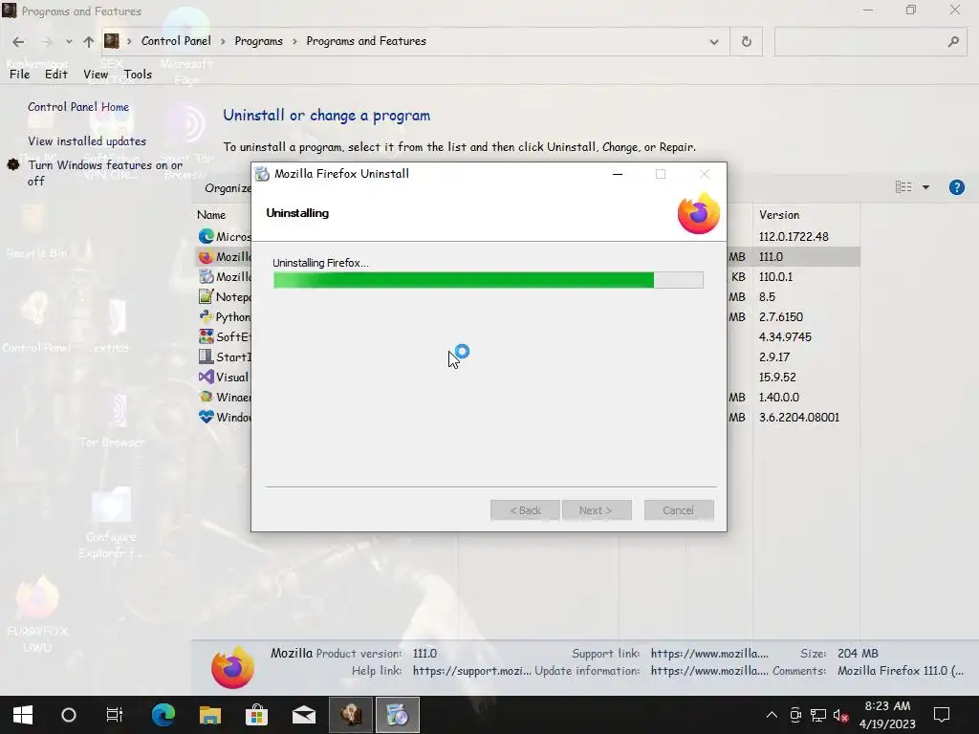
Task: Open Control Panel Home link
Action: (x=78, y=107)
